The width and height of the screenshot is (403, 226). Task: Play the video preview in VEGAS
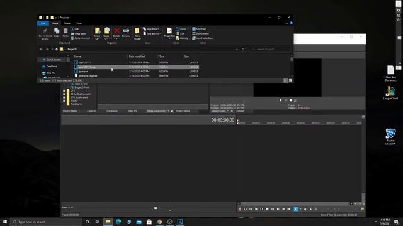[x=281, y=100]
